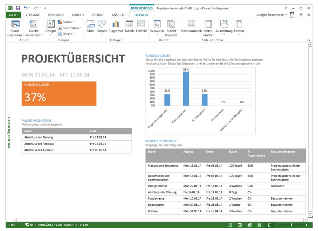Image resolution: width=318 pixels, height=231 pixels.
Task: Open the Designs themes gallery
Action: click(51, 28)
